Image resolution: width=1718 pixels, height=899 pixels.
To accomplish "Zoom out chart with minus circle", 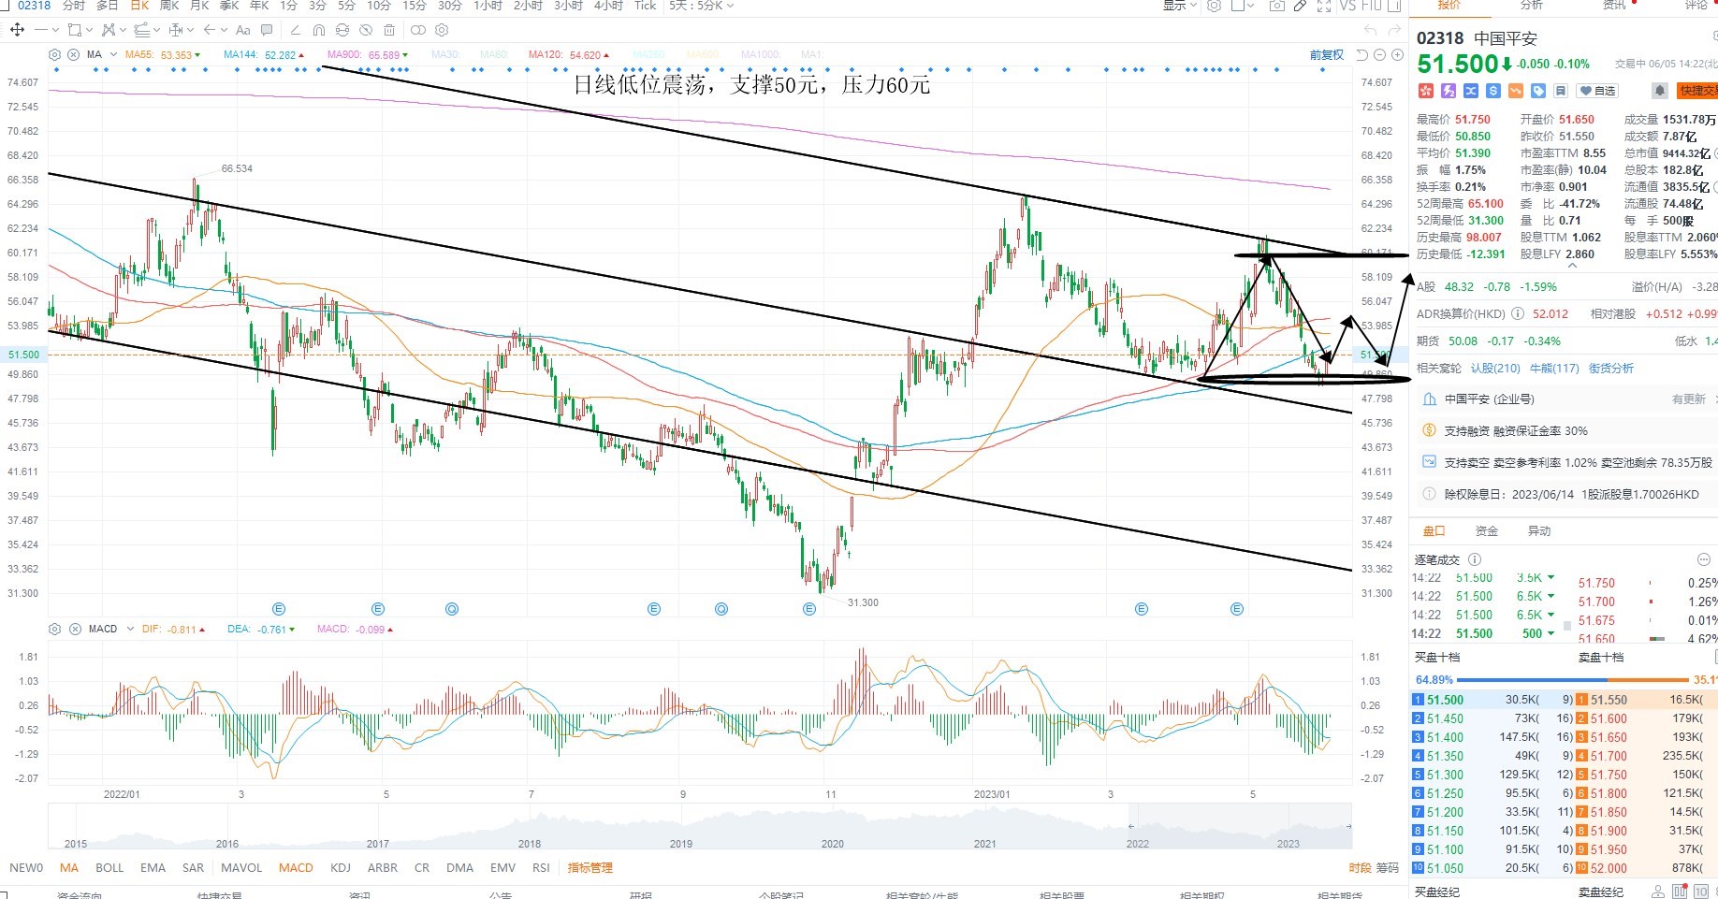I will point(1379,55).
